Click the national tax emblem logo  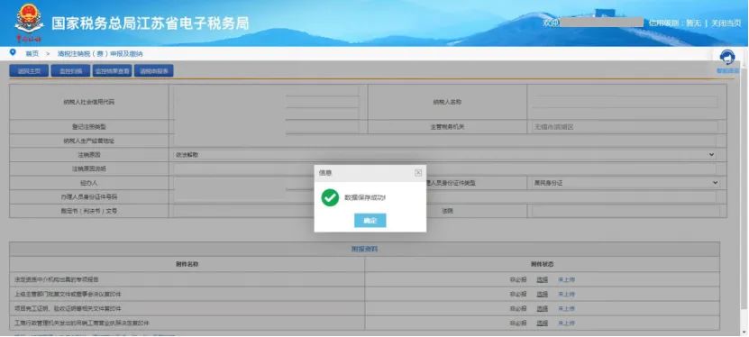tap(29, 23)
